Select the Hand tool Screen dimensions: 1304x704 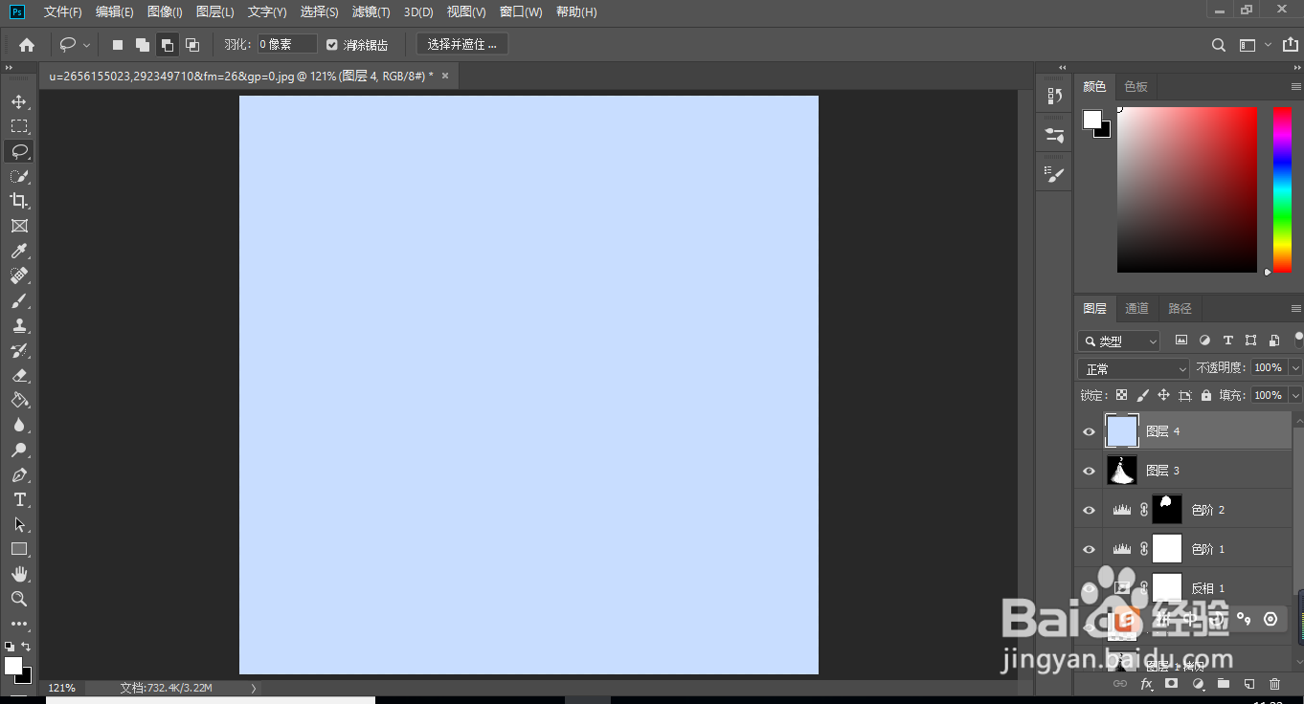19,574
